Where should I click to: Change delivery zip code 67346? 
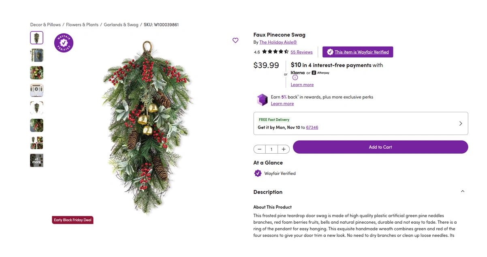pos(312,127)
